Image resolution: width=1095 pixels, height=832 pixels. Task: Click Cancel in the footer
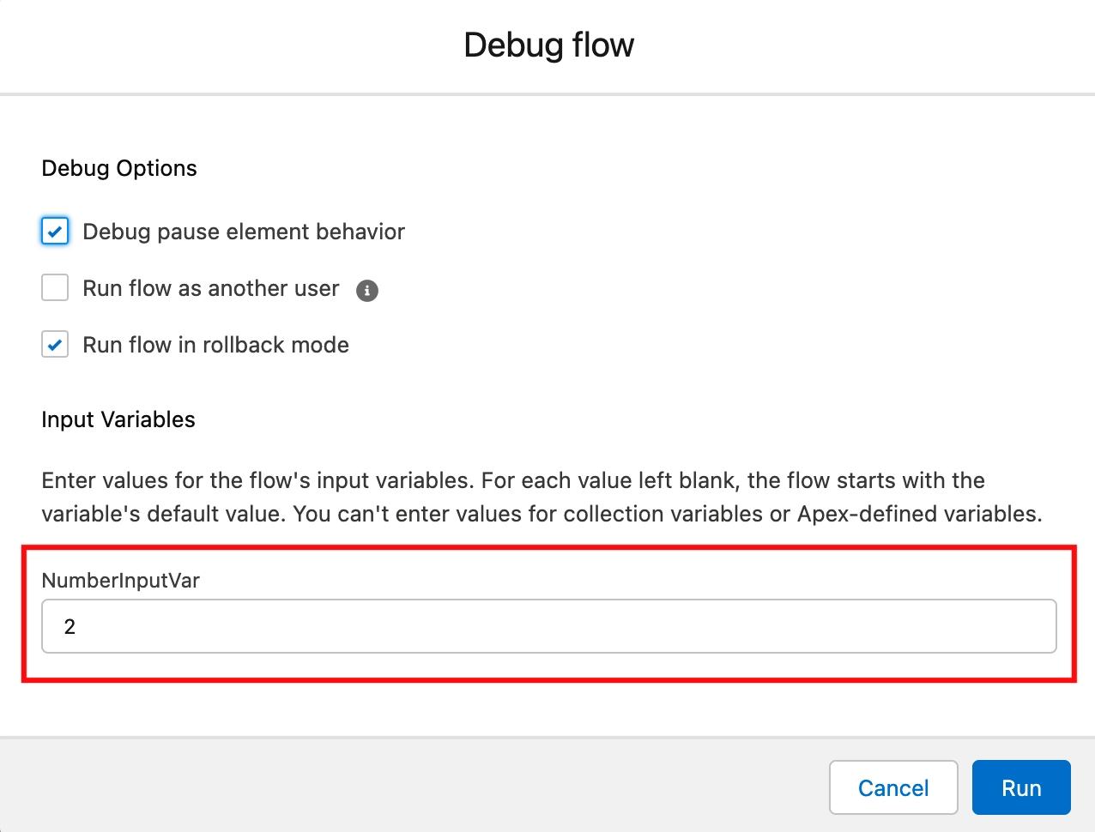[893, 787]
